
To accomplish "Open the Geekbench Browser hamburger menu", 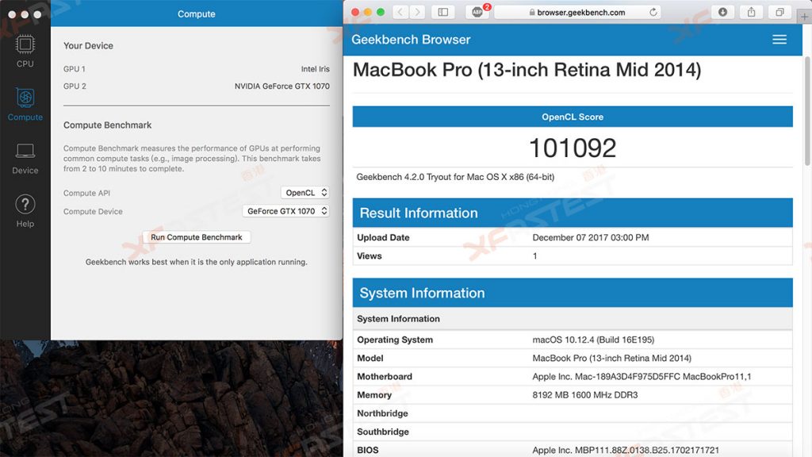I will click(779, 40).
